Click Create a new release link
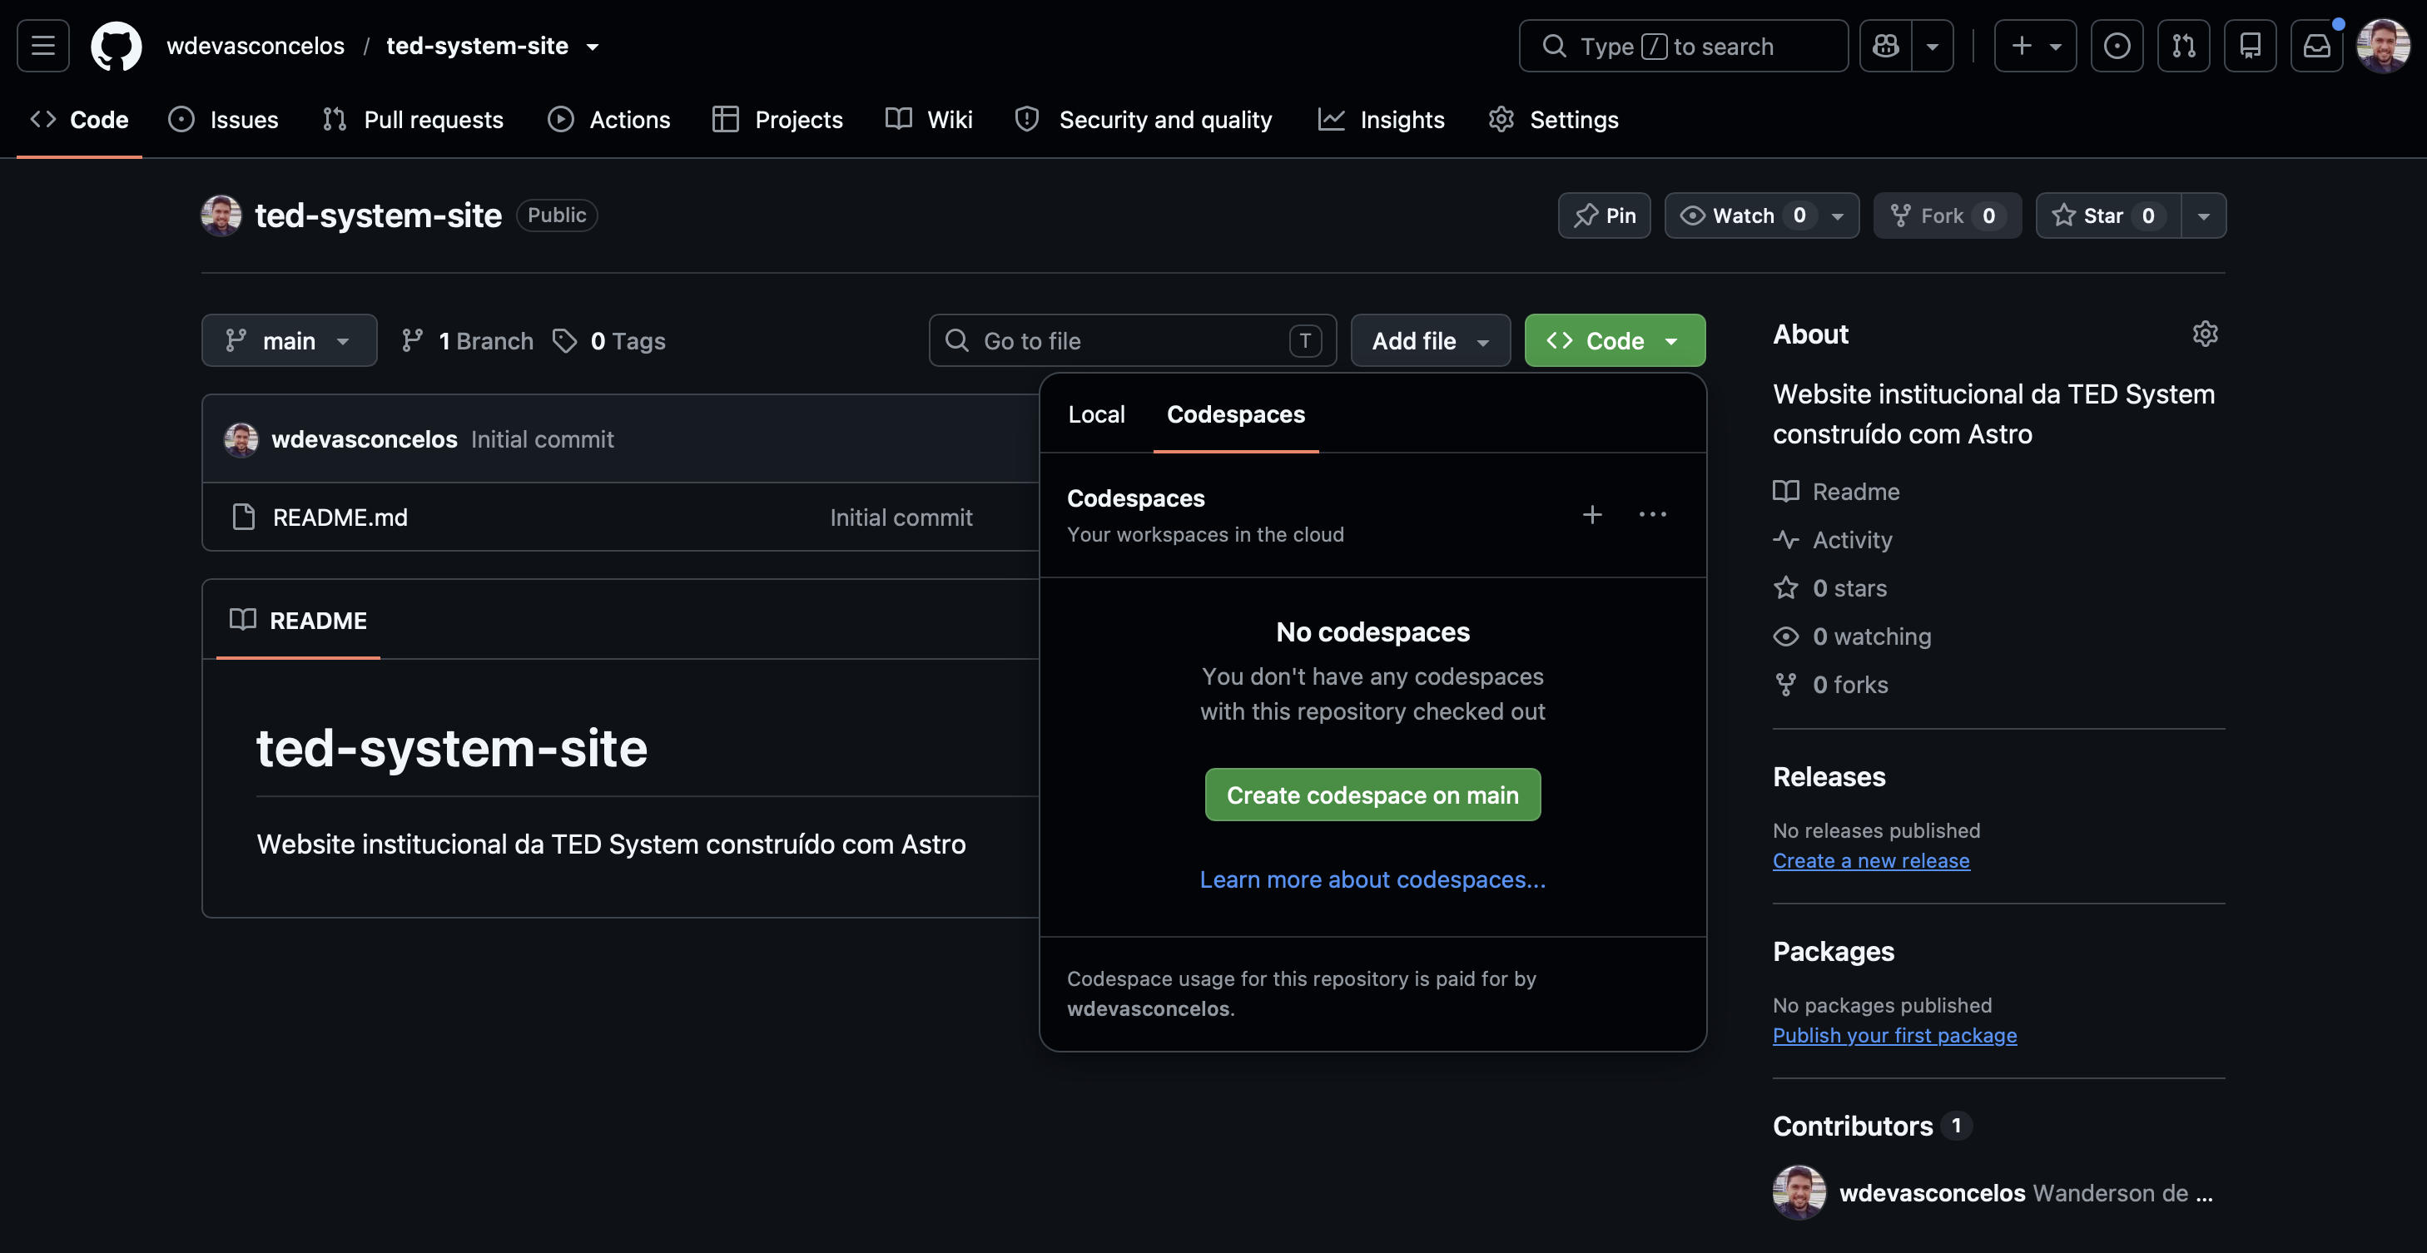2427x1253 pixels. pos(1871,860)
